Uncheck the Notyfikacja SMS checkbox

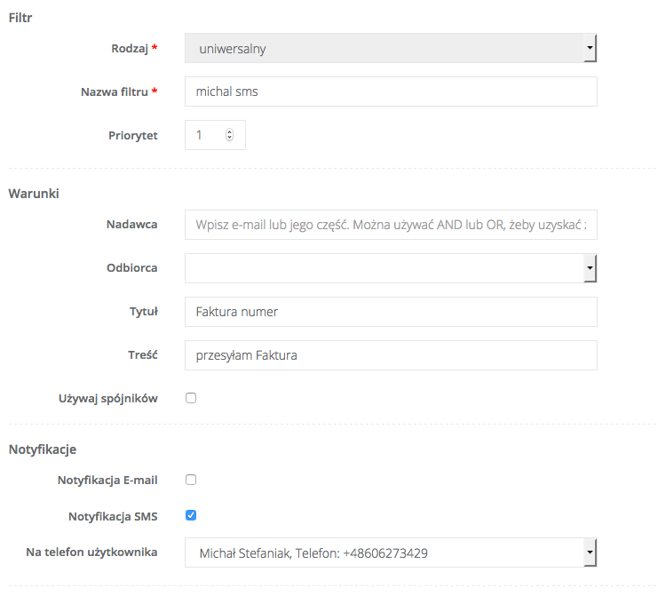(191, 515)
